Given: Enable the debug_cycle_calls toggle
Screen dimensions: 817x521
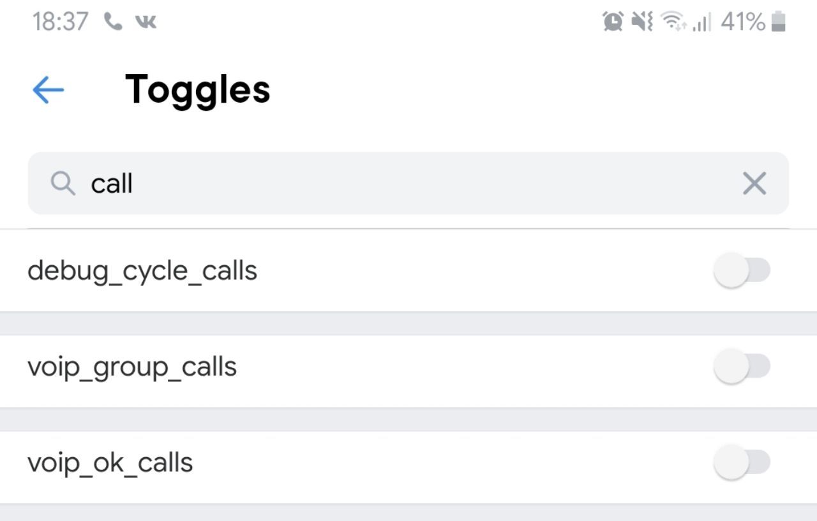Looking at the screenshot, I should point(742,270).
